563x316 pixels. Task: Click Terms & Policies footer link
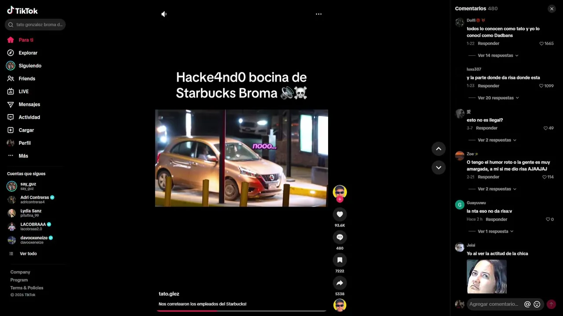pos(27,288)
